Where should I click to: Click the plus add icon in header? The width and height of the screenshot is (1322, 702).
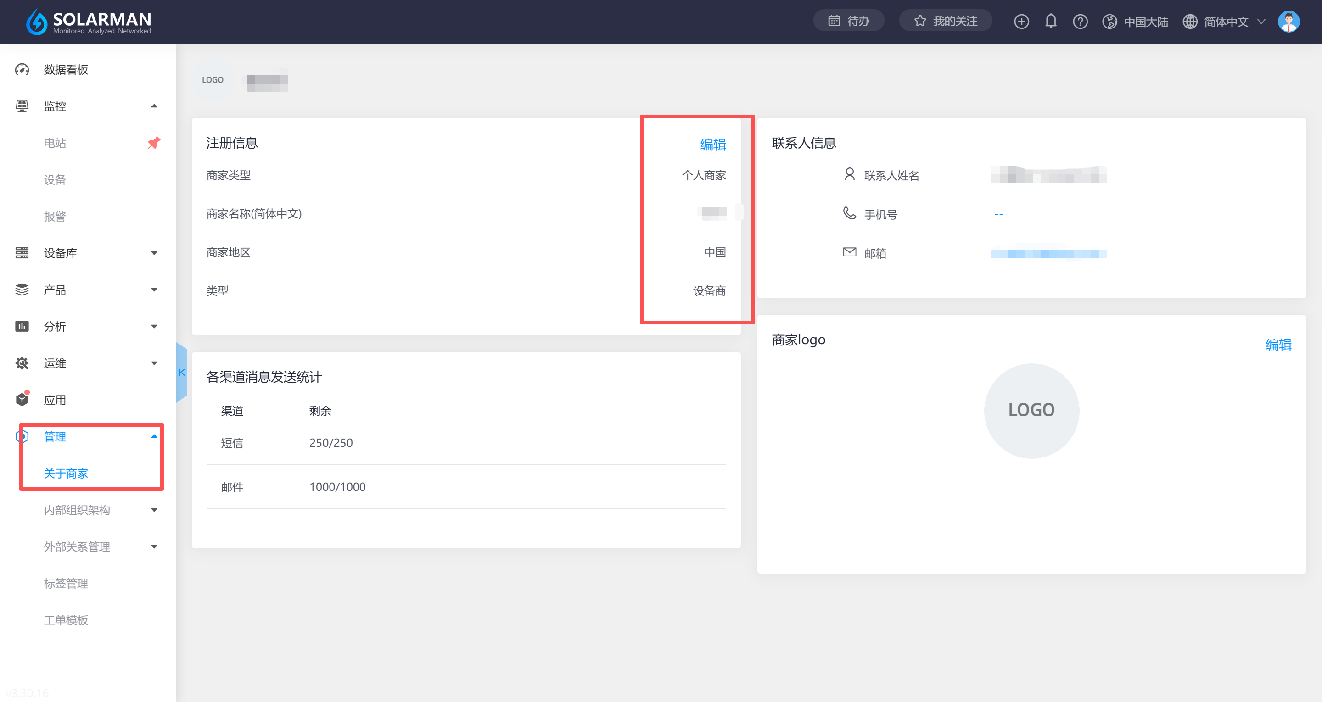pyautogui.click(x=1021, y=22)
